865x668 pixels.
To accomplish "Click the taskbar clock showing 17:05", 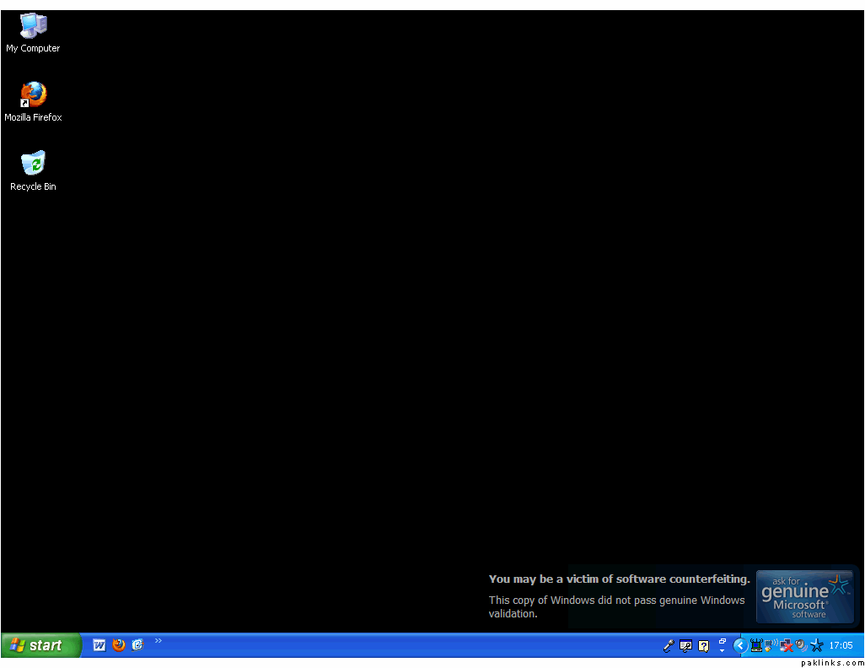I will tap(841, 645).
